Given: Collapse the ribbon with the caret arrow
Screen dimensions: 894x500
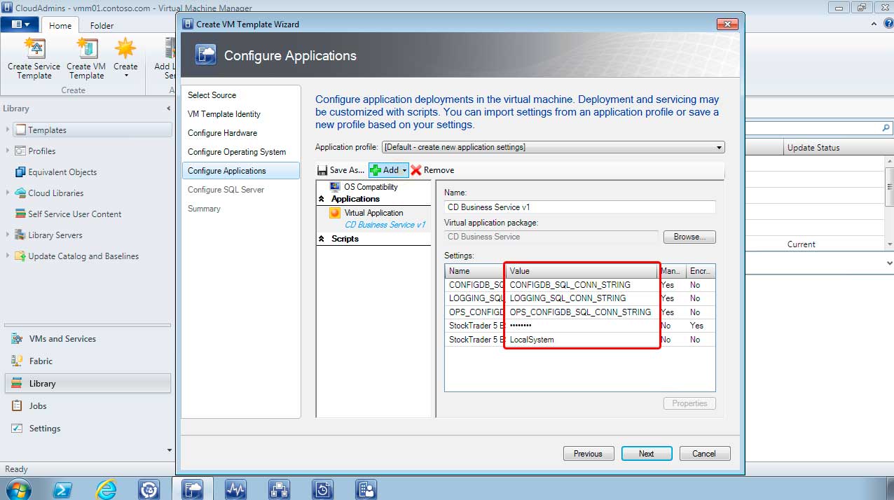Looking at the screenshot, I should [874, 24].
